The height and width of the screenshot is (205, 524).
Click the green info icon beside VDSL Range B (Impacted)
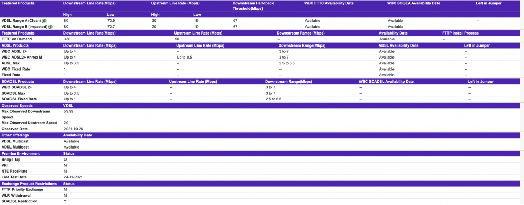coord(50,26)
